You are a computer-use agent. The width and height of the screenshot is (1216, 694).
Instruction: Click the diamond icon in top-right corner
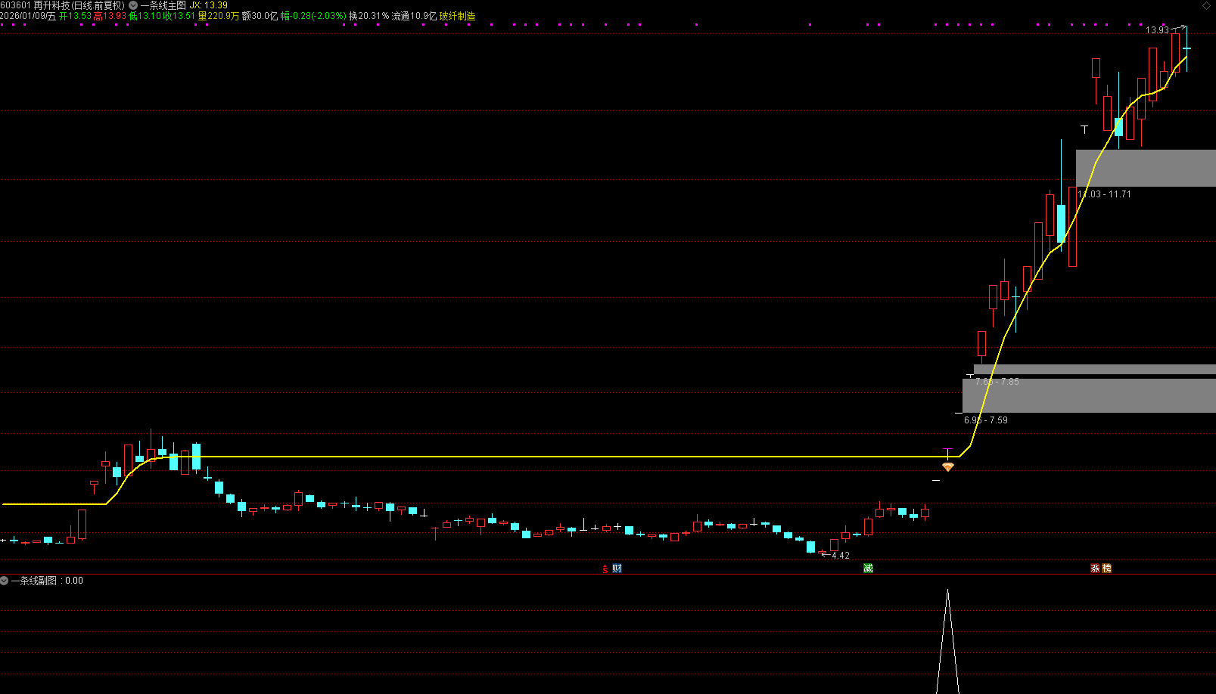coord(1206,5)
